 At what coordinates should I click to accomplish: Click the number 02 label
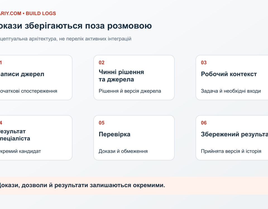[102, 63]
